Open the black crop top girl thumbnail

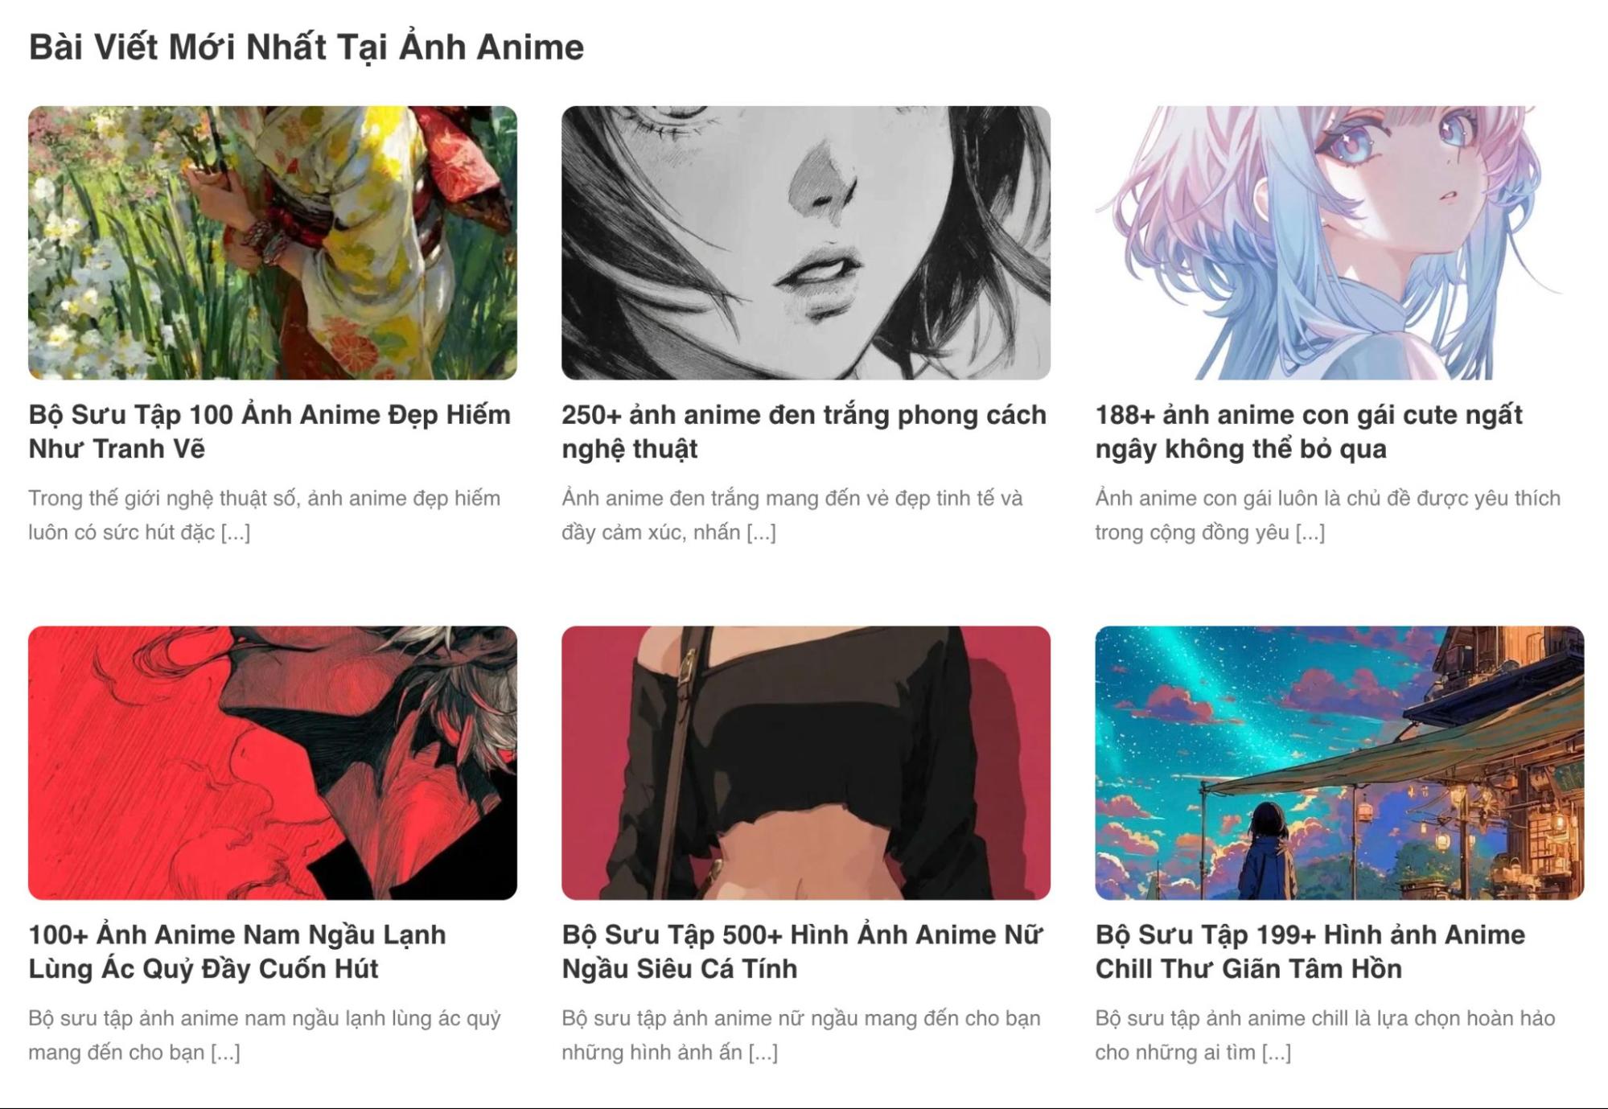pos(806,763)
